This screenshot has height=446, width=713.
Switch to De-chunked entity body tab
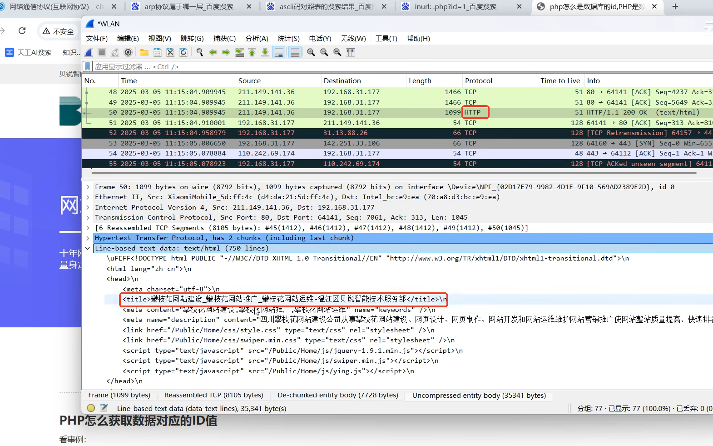pyautogui.click(x=337, y=395)
